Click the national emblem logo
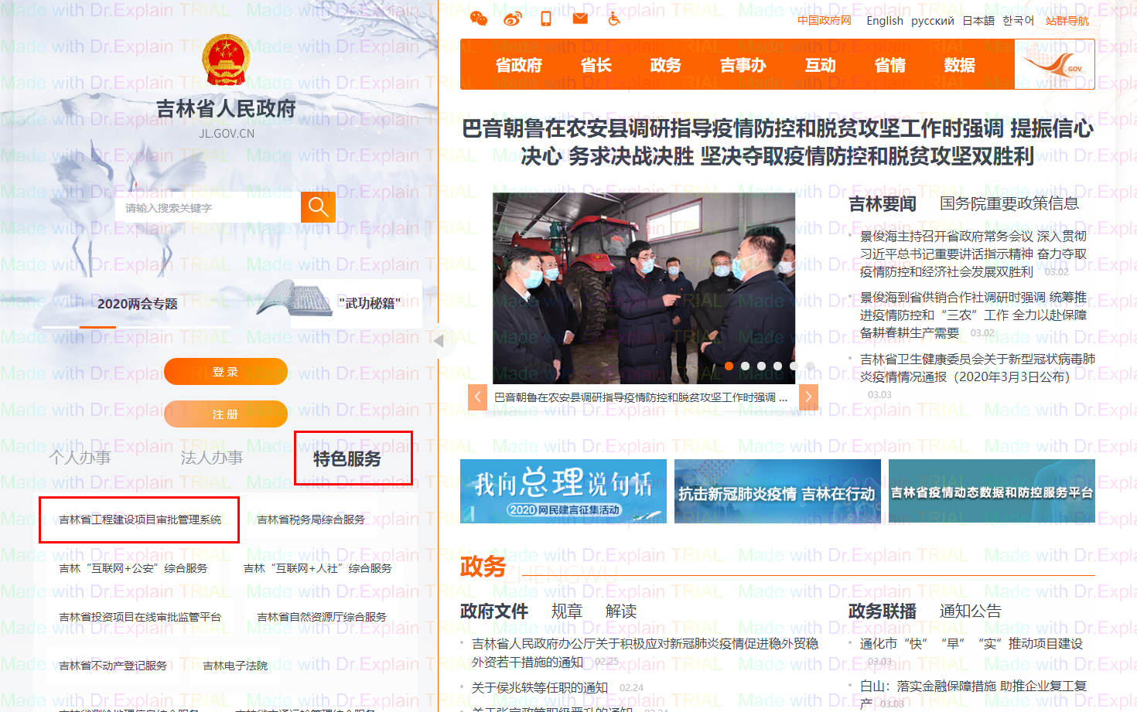Image resolution: width=1137 pixels, height=712 pixels. [x=225, y=60]
